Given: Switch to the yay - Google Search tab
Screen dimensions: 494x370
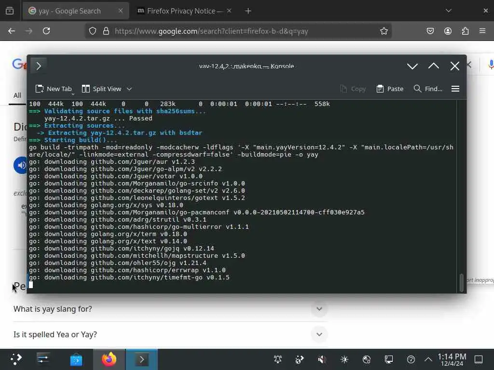Looking at the screenshot, I should (x=76, y=11).
